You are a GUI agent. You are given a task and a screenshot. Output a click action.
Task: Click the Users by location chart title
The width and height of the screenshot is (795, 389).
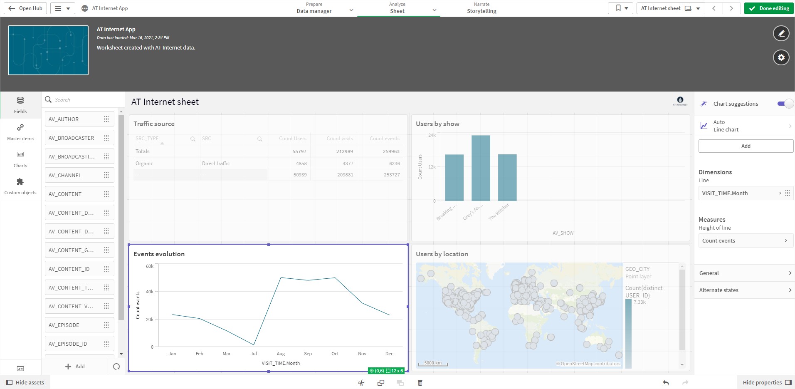tap(442, 254)
